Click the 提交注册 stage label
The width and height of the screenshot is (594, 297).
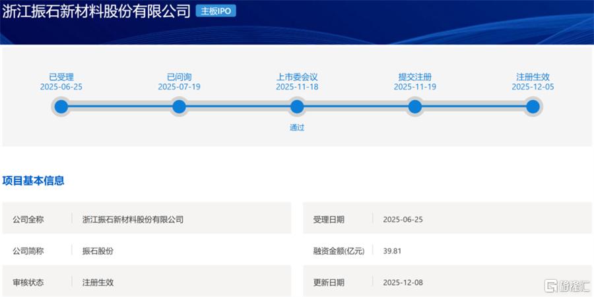(x=415, y=77)
